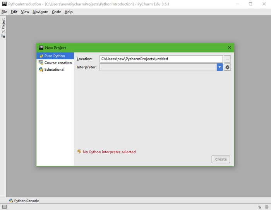Open the View menu

(25, 12)
